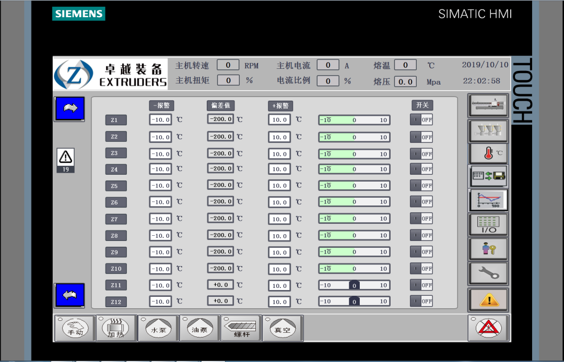Open the wrench maintenance settings page
The width and height of the screenshot is (564, 362).
click(488, 273)
